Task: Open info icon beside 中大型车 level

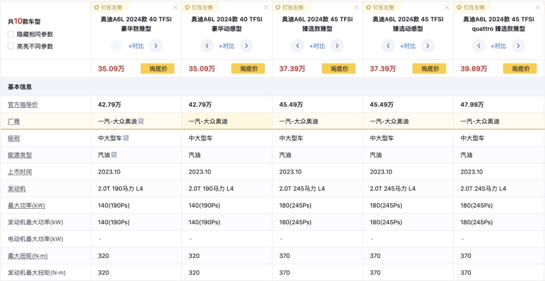Action: 126,138
